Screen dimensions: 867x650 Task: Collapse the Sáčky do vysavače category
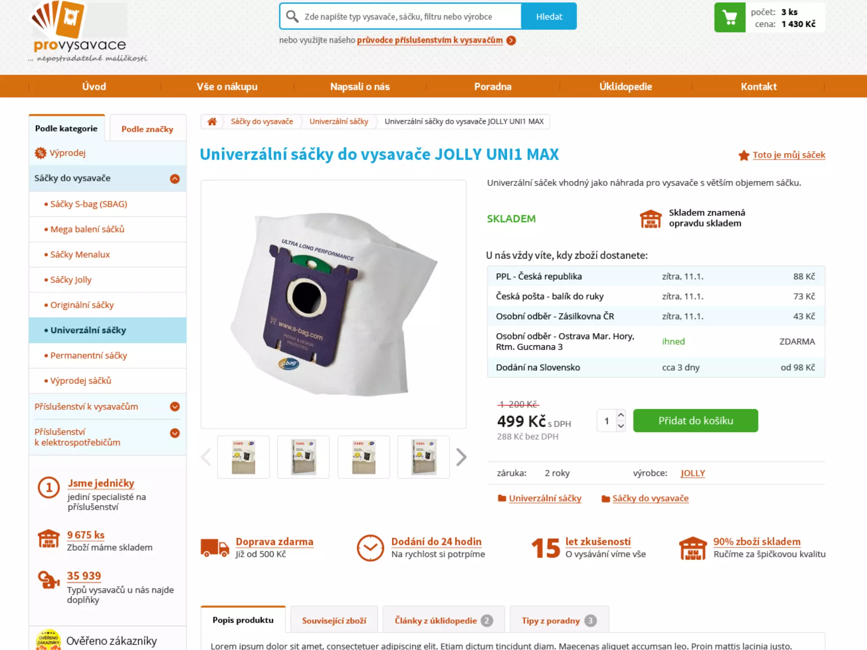(x=175, y=179)
